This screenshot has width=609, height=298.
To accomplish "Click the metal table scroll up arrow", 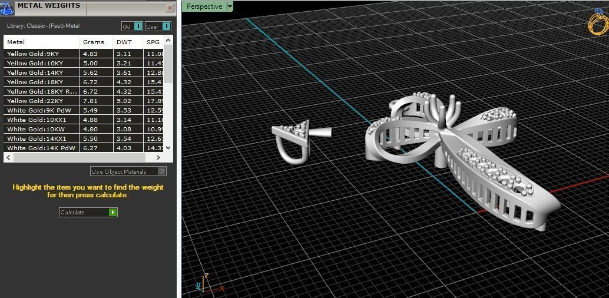I will click(x=168, y=39).
